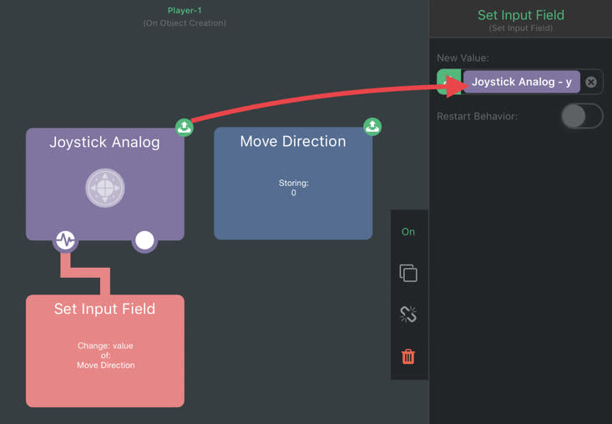Clear the Joystick Analog - y value

591,82
